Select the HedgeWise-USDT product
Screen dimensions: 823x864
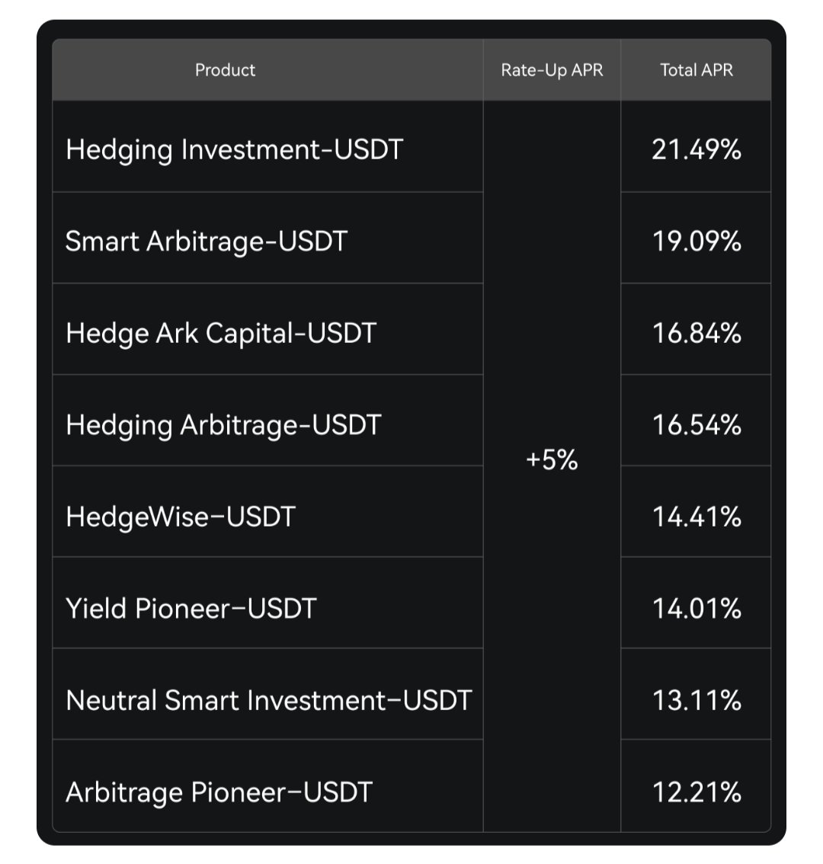pos(180,517)
